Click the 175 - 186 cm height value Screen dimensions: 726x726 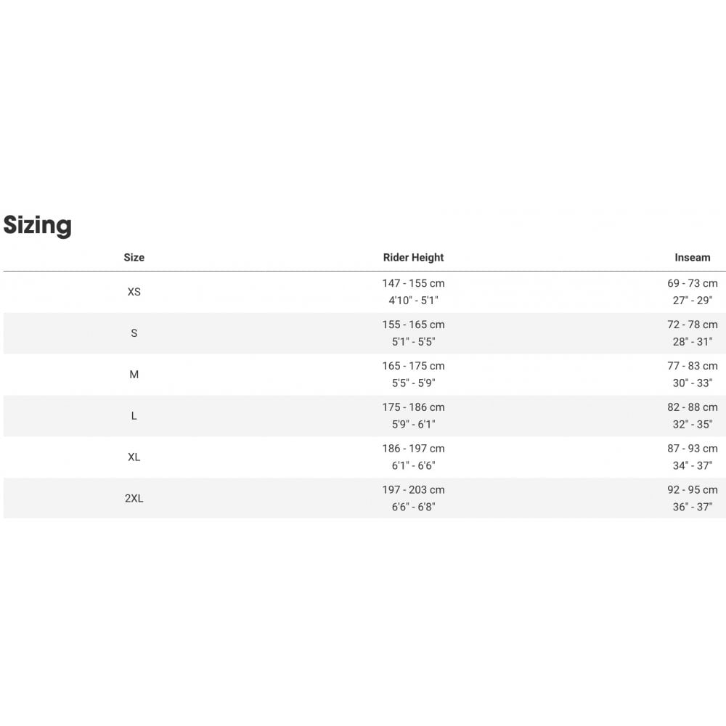pos(413,407)
